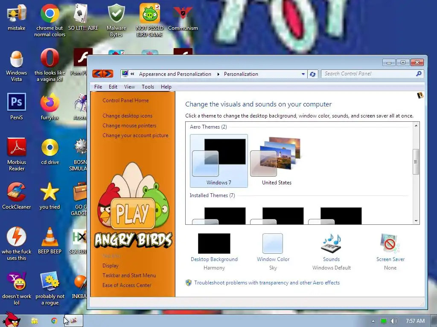437x327 pixels.
Task: Open the furryfox Firefox icon
Action: click(50, 106)
